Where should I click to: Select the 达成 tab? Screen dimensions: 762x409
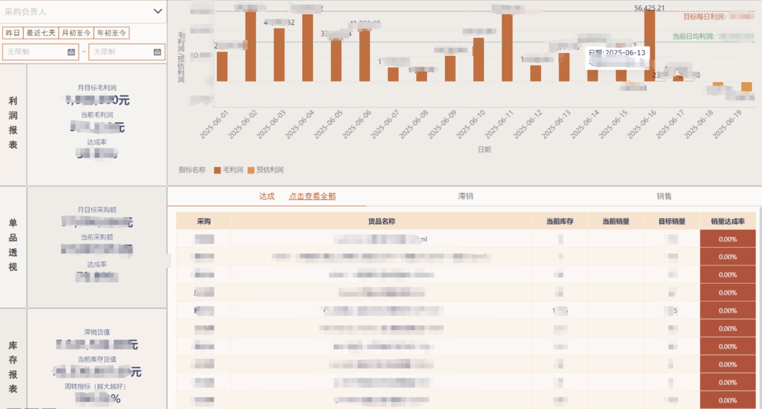tap(267, 196)
